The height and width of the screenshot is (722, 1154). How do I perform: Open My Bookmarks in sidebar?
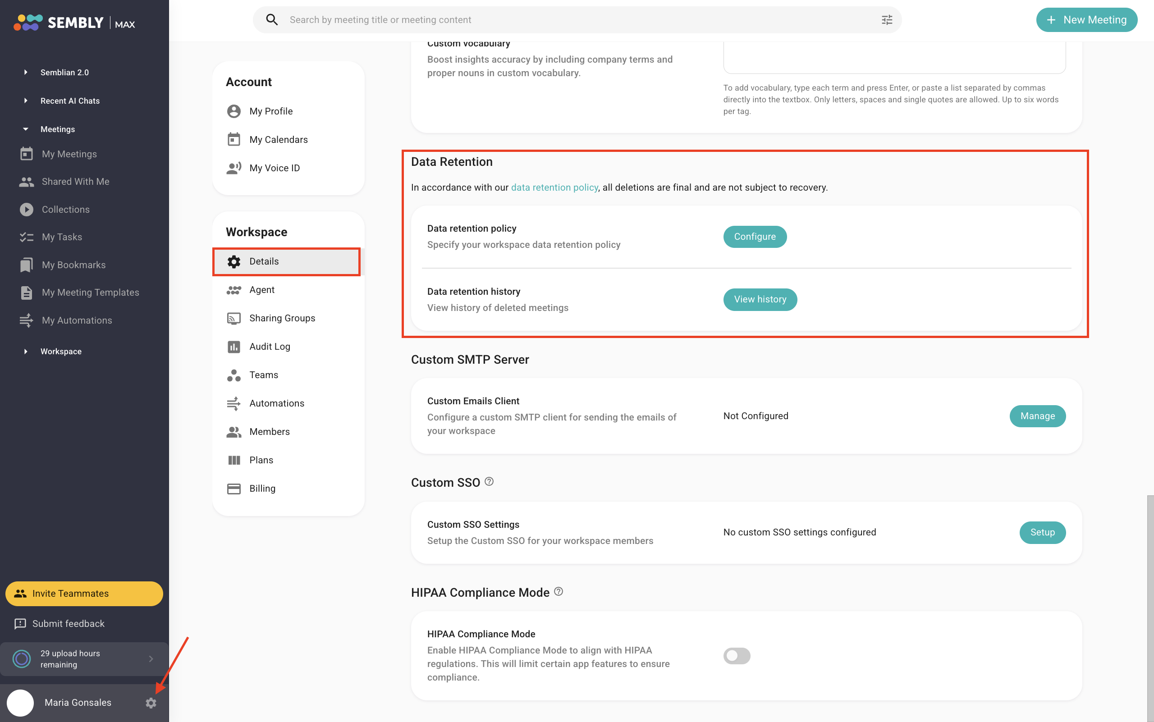coord(73,265)
